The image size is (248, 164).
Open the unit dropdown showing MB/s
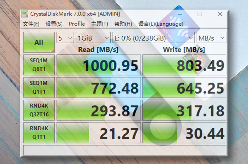click(212, 38)
